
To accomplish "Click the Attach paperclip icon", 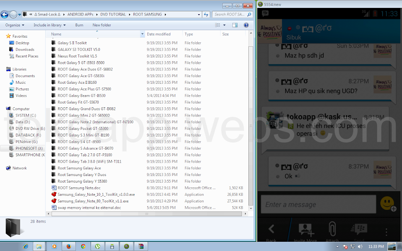I will click(332, 230).
